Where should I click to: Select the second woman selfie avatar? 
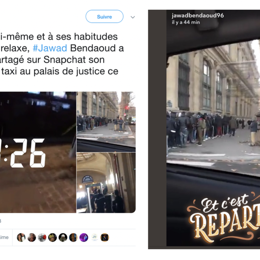(x=32, y=238)
